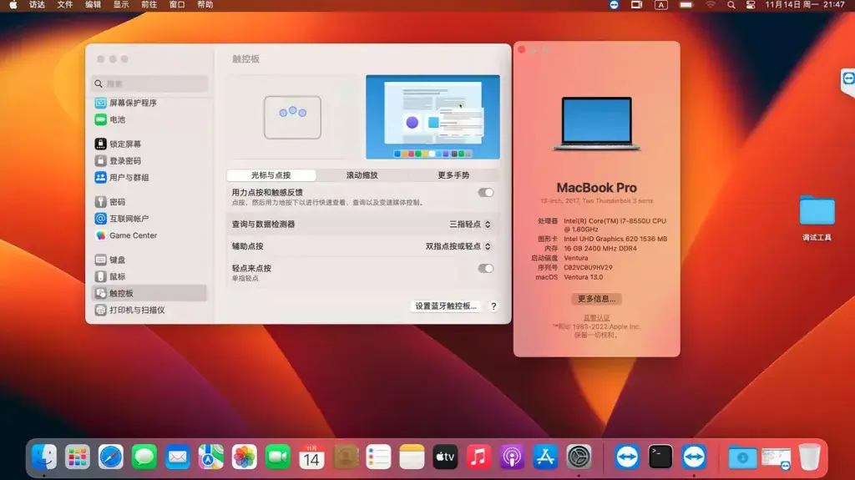Viewport: 855px width, 480px height.
Task: Open 编辑 menu in menu bar
Action: 94,5
